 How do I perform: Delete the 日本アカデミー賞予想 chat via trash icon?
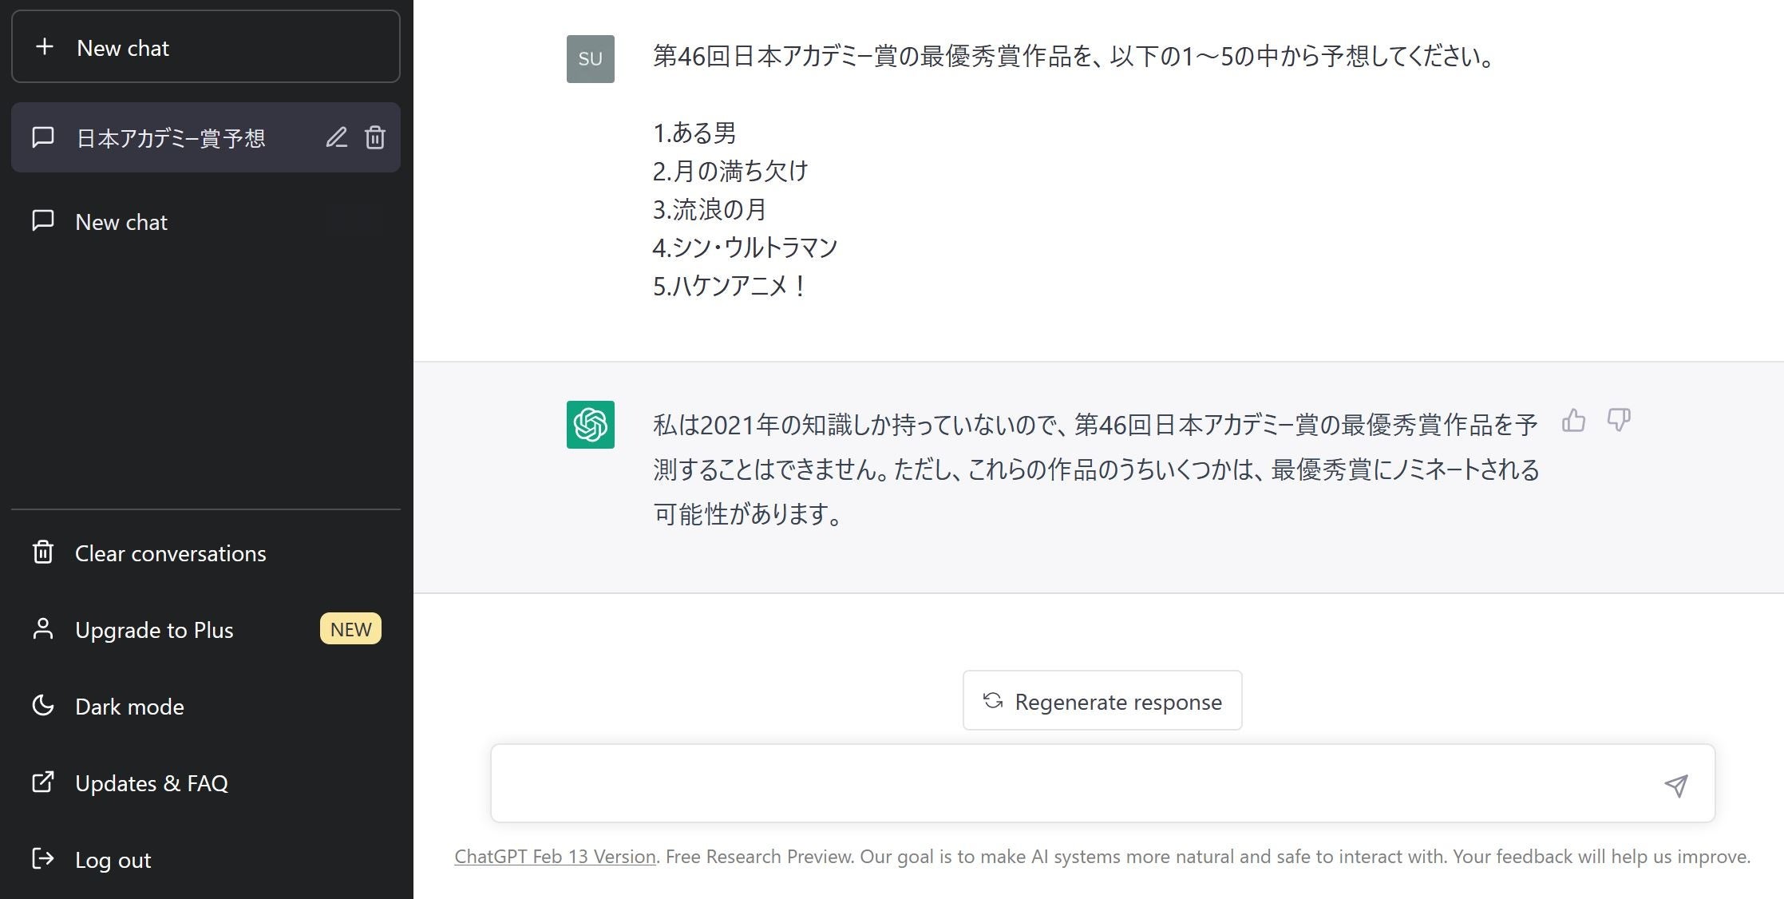375,138
